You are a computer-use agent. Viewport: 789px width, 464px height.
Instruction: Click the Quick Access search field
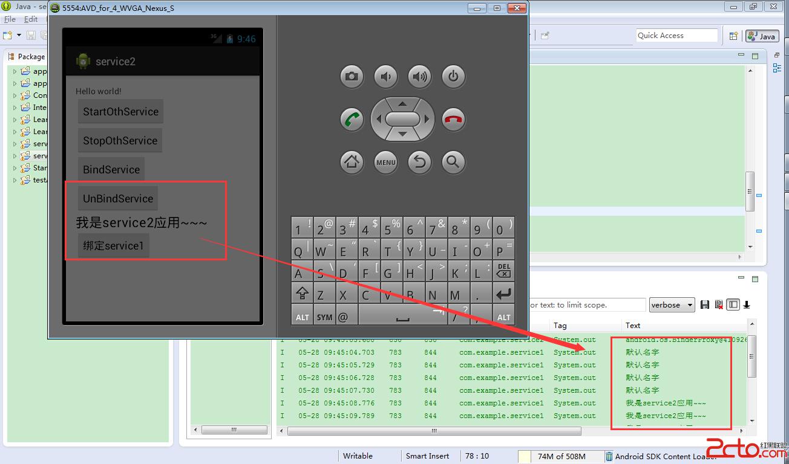click(677, 36)
